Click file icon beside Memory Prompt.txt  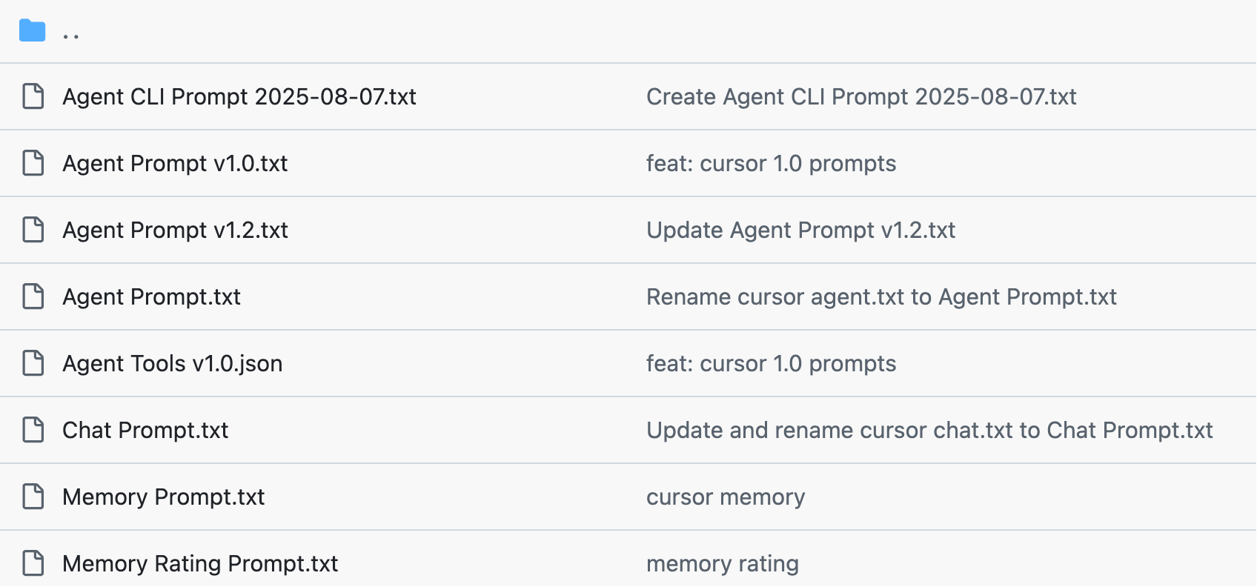33,497
